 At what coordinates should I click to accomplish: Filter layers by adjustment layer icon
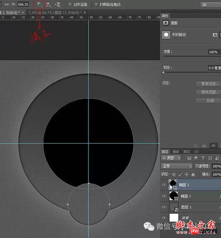pos(196,158)
